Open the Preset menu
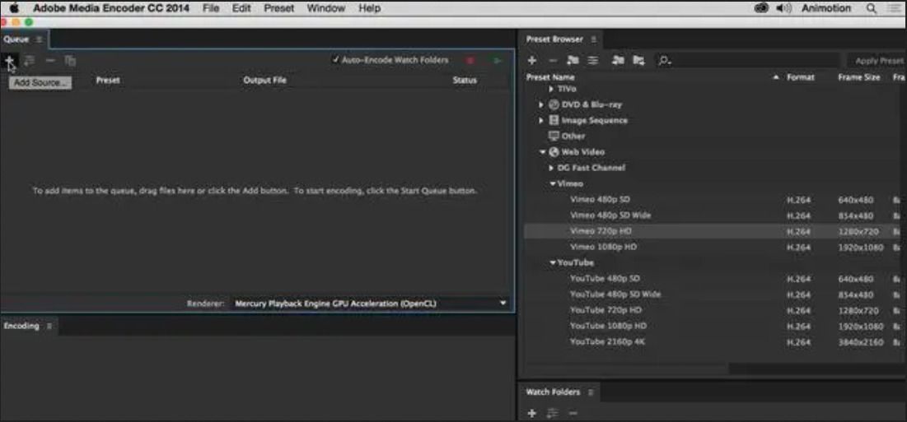907x422 pixels. (x=278, y=8)
